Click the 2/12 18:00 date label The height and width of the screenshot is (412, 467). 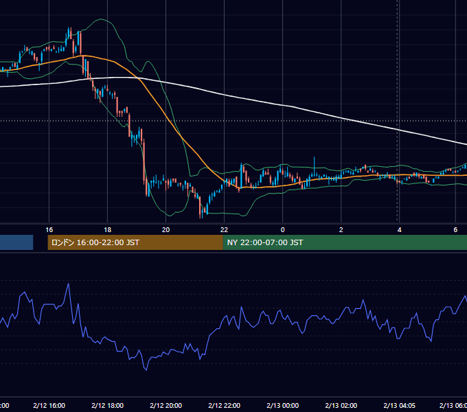[x=108, y=405]
